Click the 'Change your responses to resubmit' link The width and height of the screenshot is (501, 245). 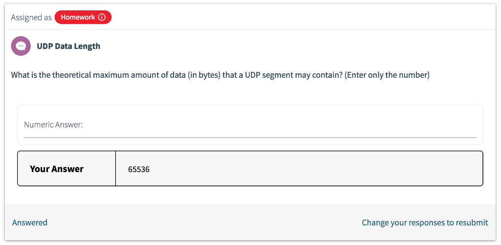(x=425, y=223)
